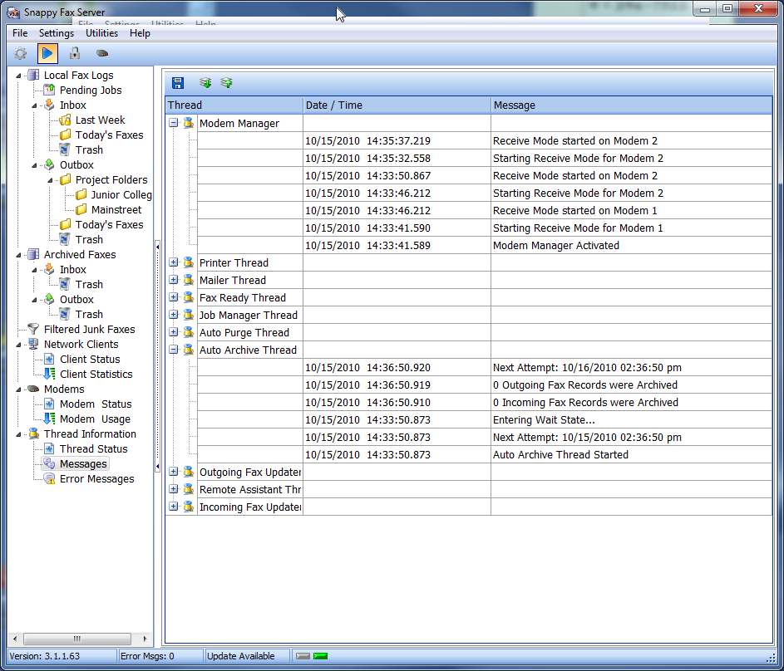This screenshot has width=784, height=671.
Task: Click the modem device icon in the top toolbar
Action: click(x=102, y=53)
